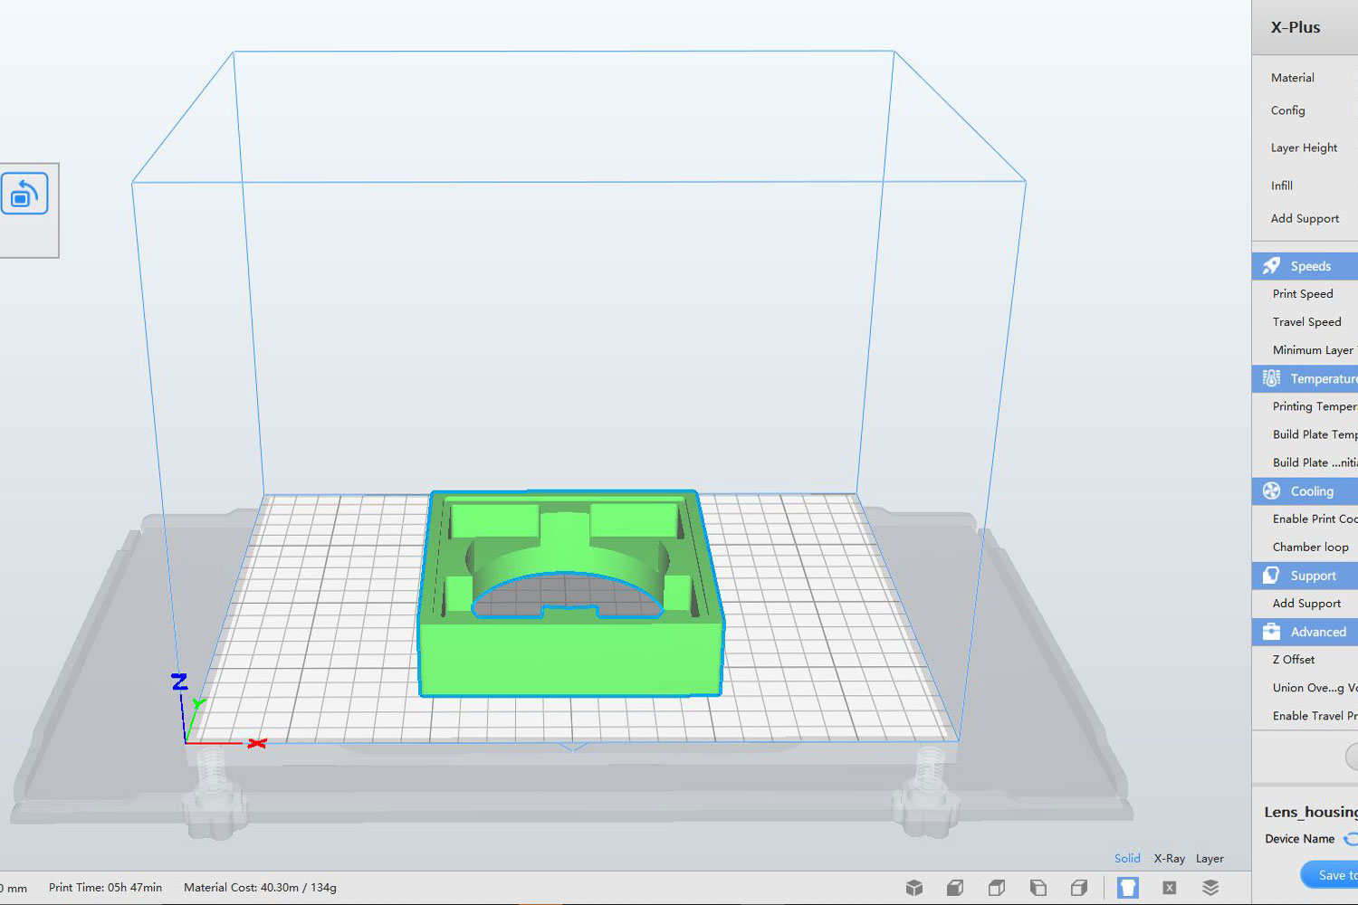The width and height of the screenshot is (1358, 905).
Task: Switch to X-Ray mode via the X icon
Action: [1169, 888]
